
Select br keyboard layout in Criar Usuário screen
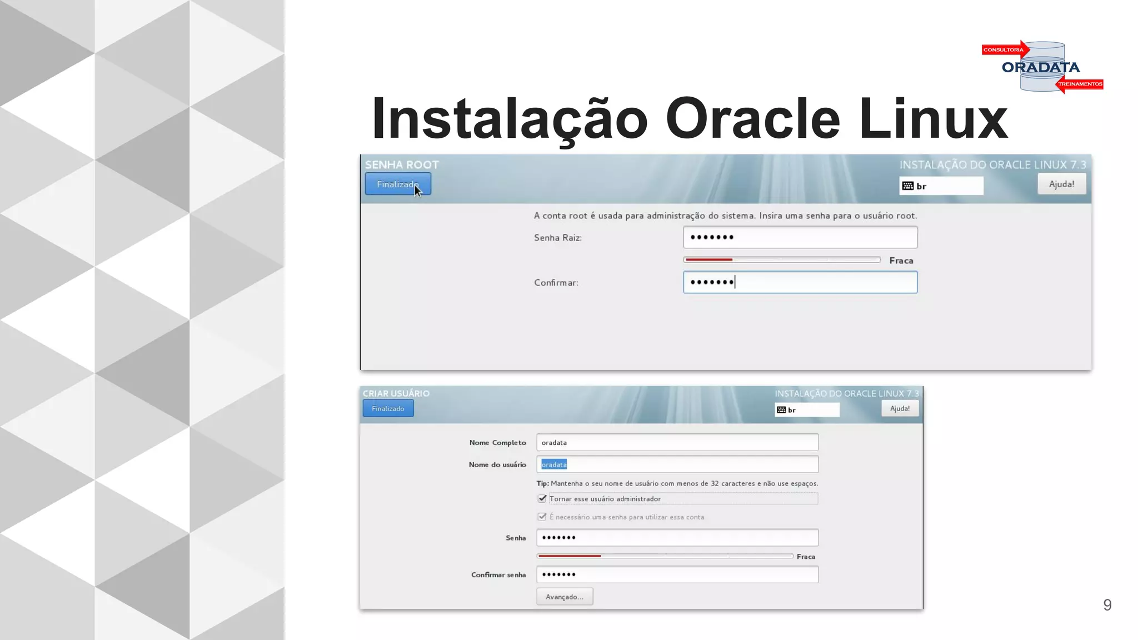coord(807,410)
